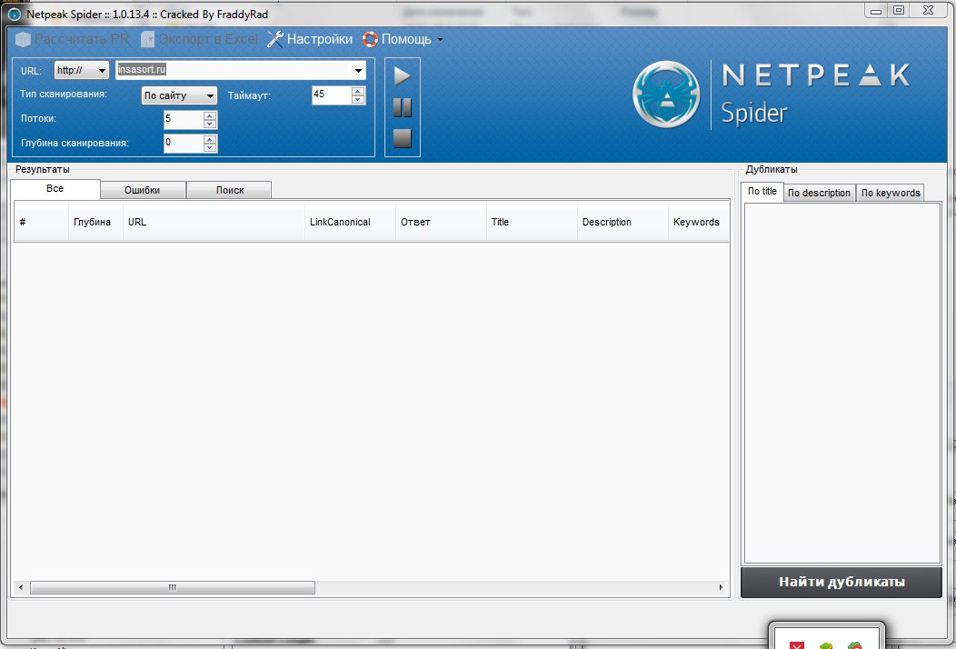
Task: Sort by the LinkCanonical column header
Action: (350, 222)
